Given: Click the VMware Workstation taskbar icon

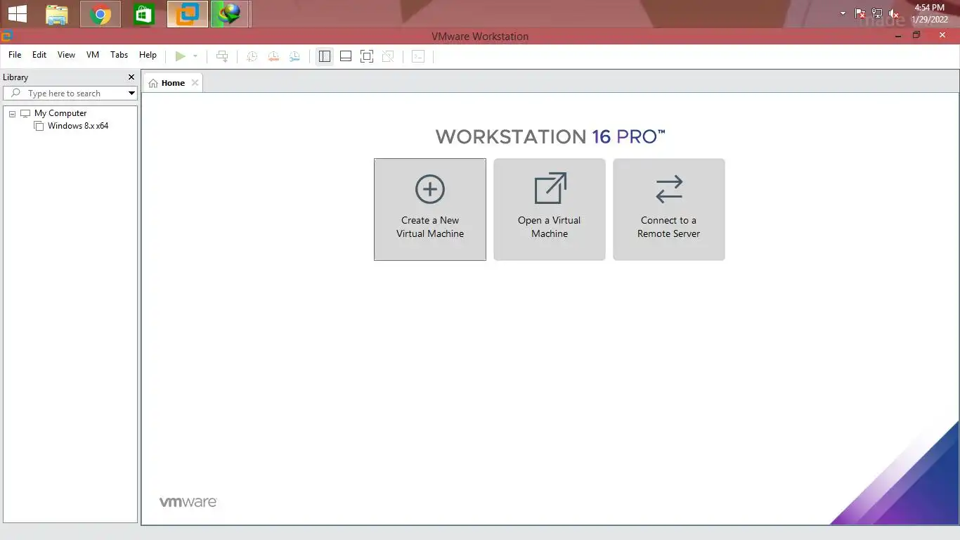Looking at the screenshot, I should (188, 14).
